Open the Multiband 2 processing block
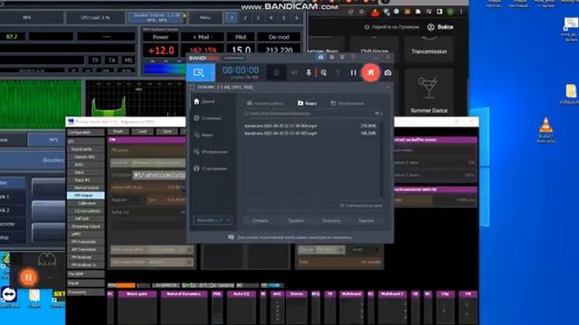 point(393,294)
